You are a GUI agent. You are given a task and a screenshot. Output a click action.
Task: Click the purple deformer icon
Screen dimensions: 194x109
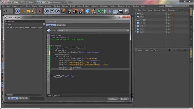click(x=110, y=11)
